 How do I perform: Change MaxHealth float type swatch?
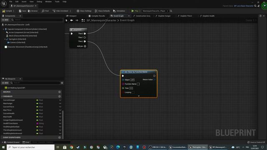click(37, 117)
